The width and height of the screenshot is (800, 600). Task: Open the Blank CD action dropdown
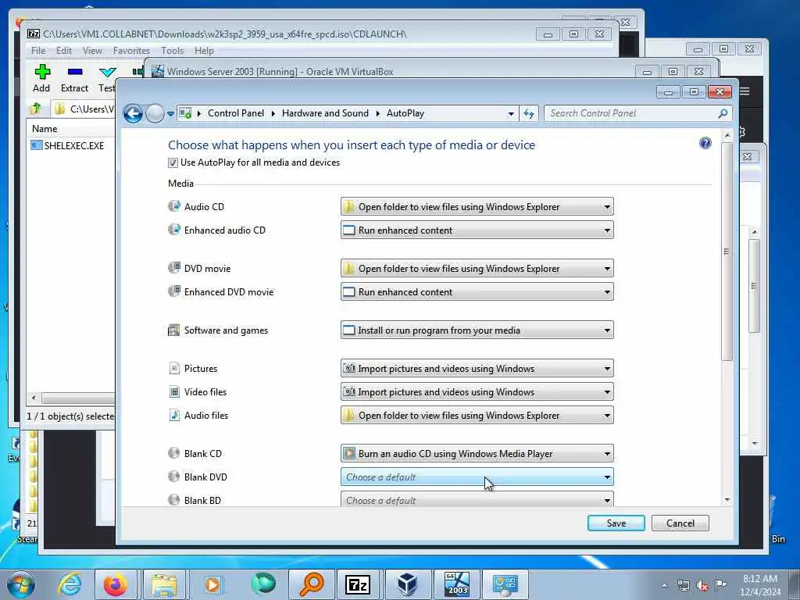point(477,454)
